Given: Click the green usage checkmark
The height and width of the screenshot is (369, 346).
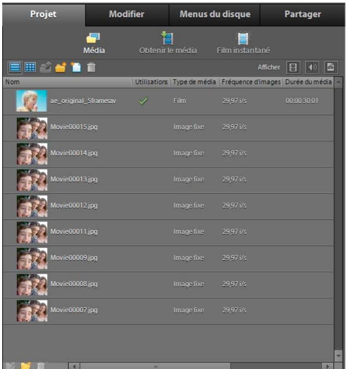Looking at the screenshot, I should tap(143, 101).
